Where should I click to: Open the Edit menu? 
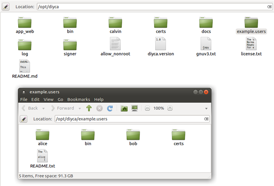(x=35, y=100)
